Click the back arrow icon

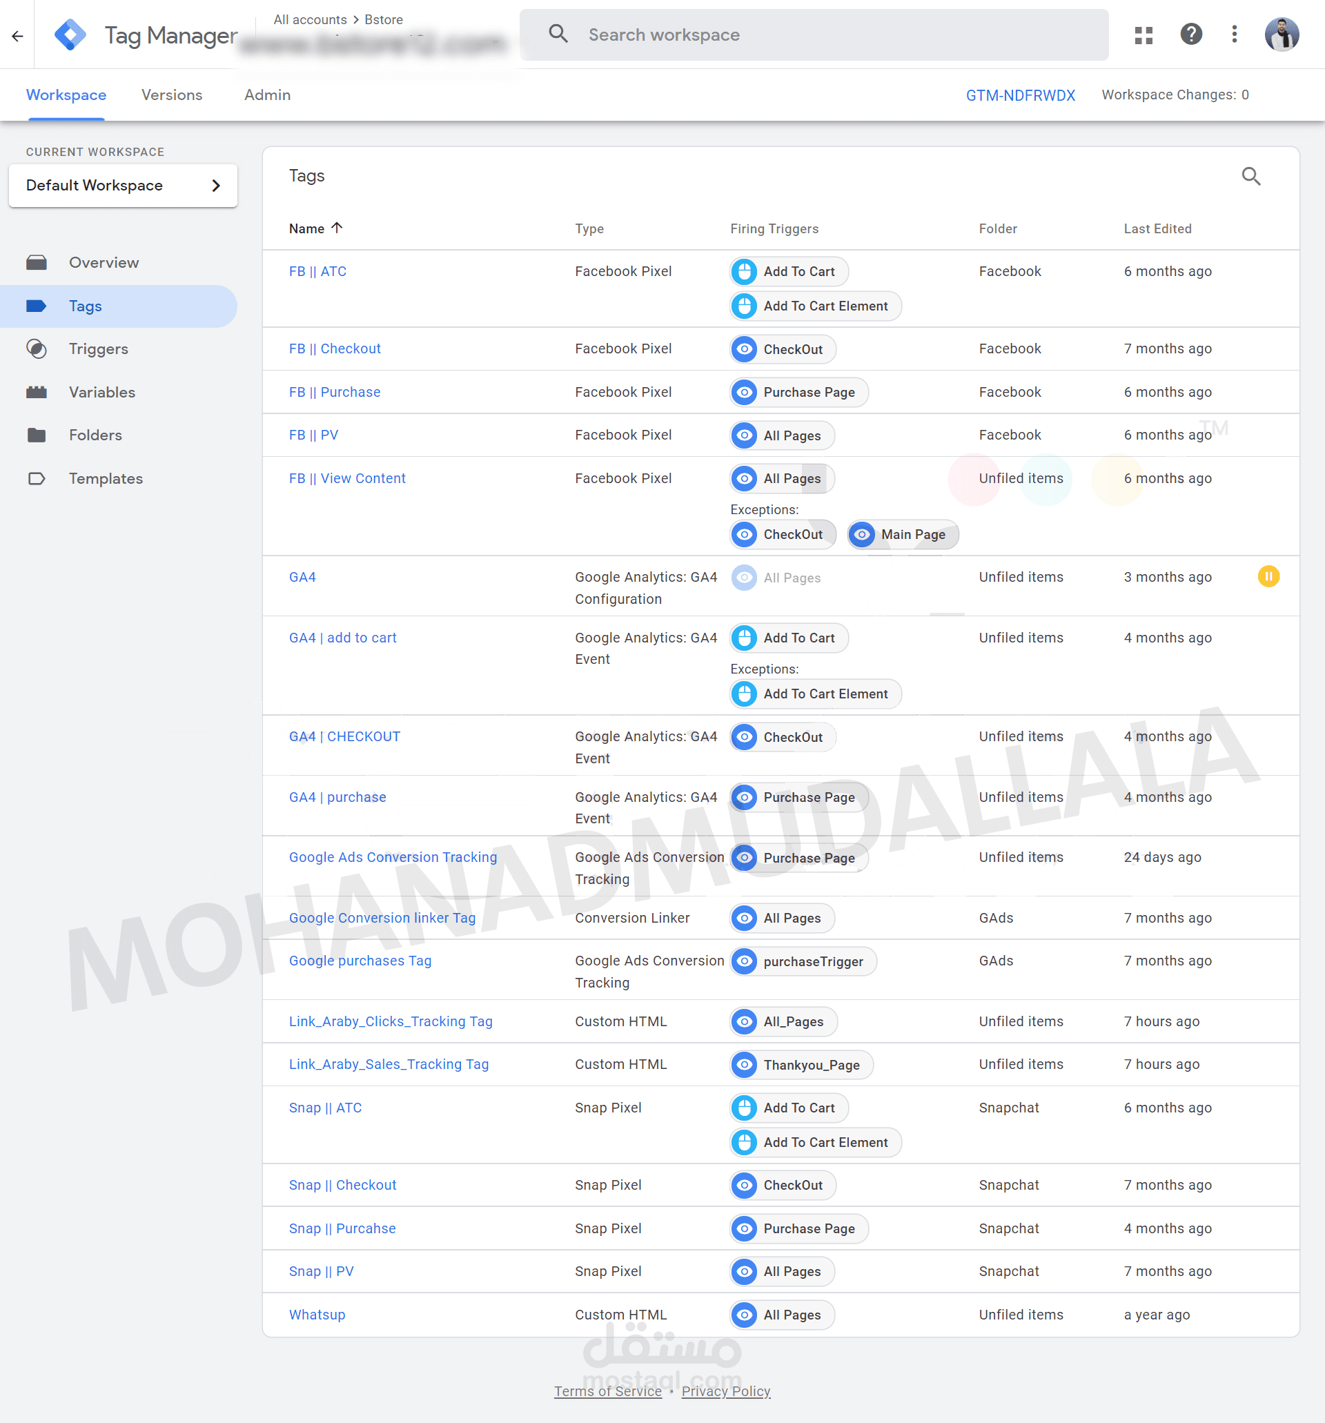[x=18, y=35]
